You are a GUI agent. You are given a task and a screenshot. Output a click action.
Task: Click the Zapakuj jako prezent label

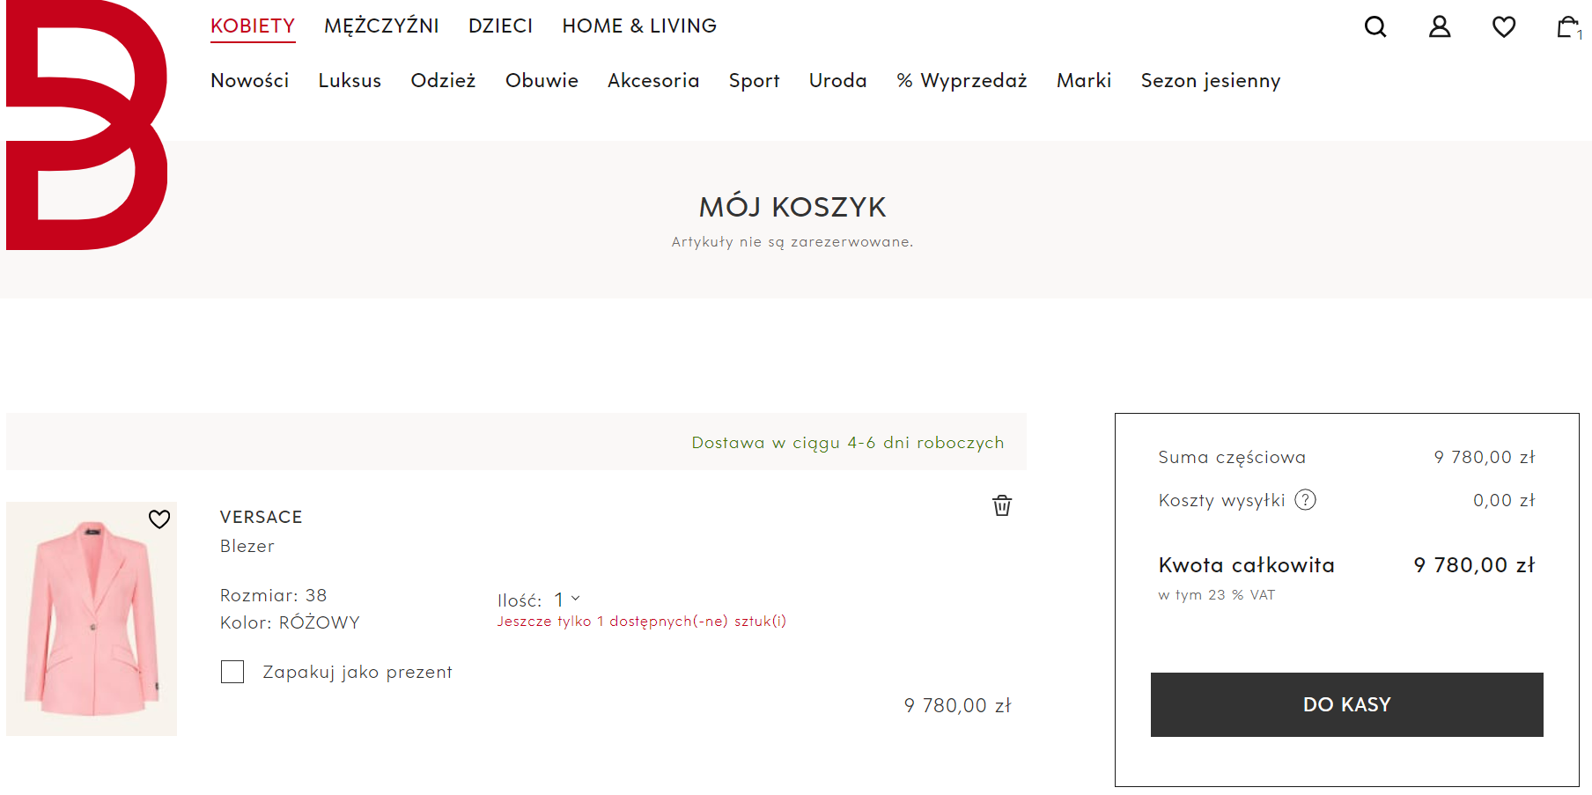click(357, 672)
